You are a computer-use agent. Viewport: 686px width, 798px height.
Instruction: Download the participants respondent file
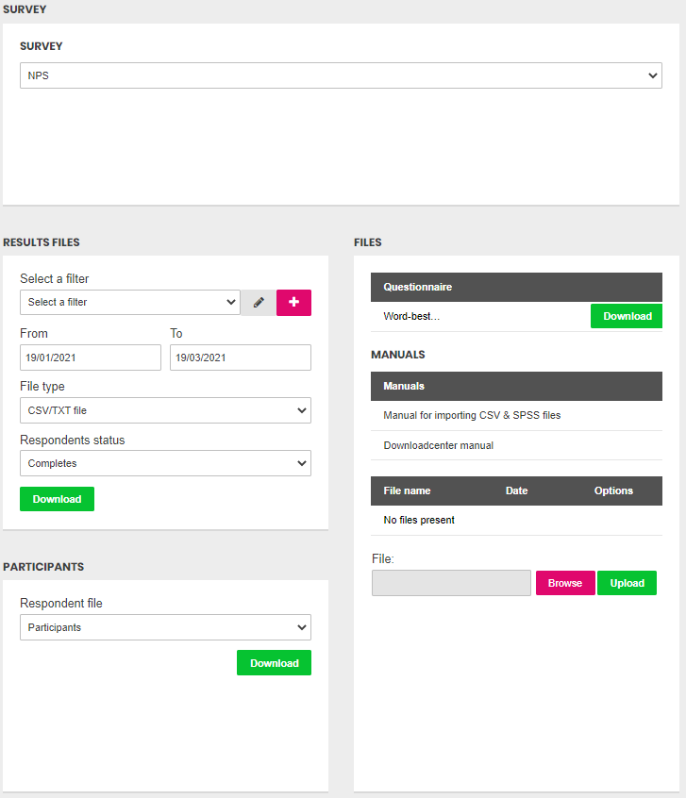coord(274,662)
